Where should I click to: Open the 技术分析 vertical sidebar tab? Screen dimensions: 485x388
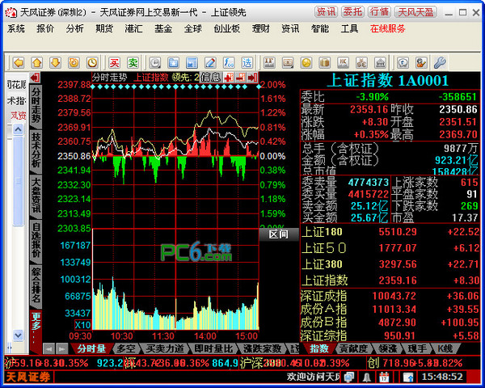coord(36,150)
